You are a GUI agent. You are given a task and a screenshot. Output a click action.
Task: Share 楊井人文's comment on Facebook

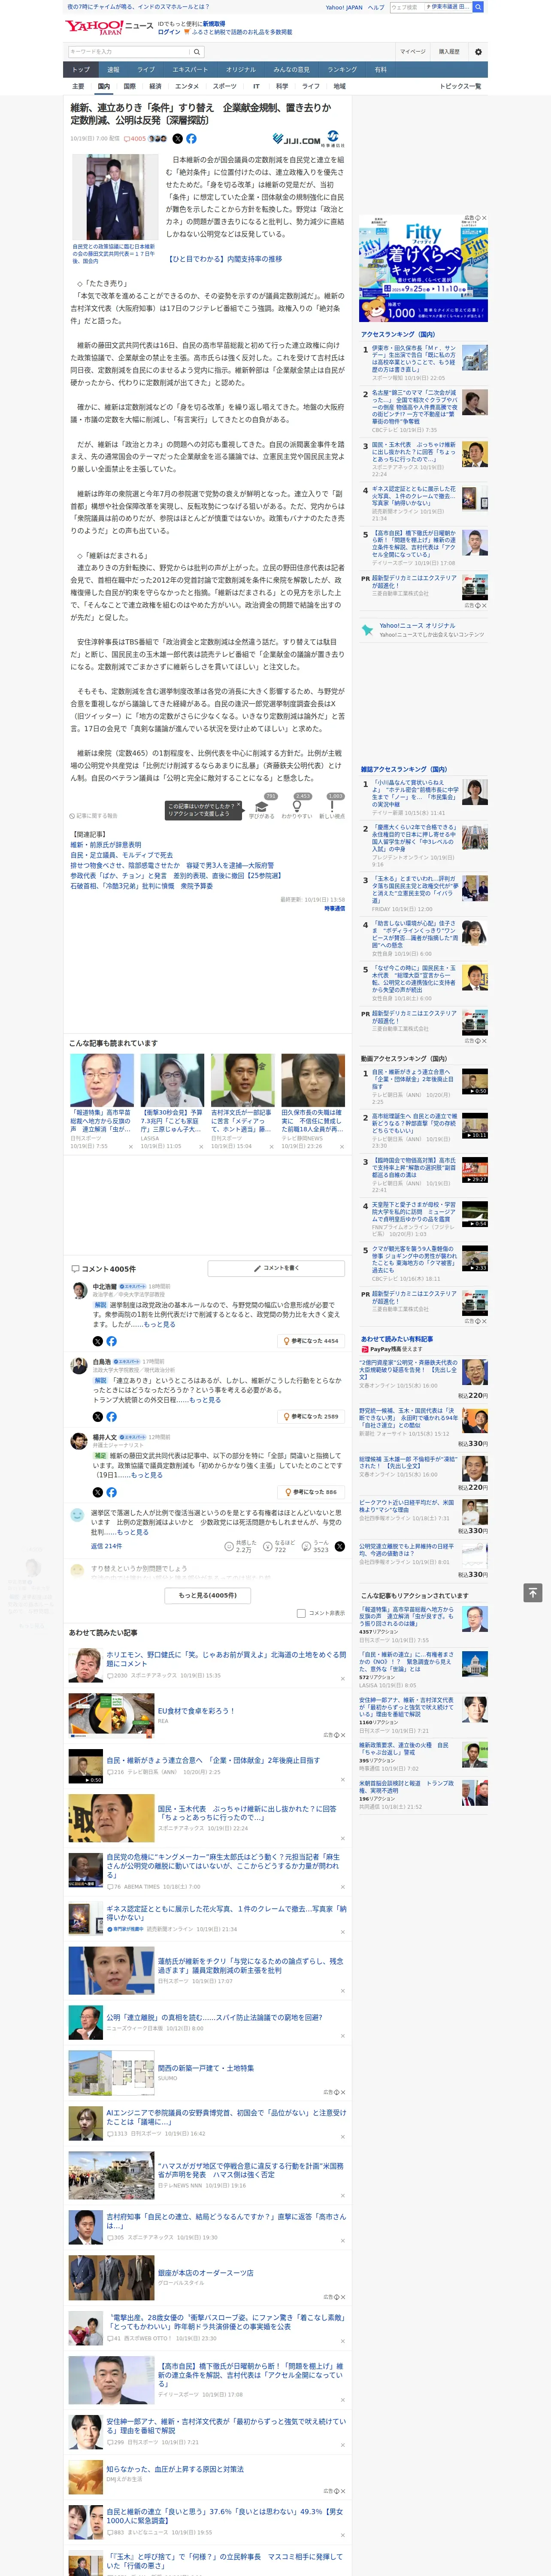[x=111, y=1492]
